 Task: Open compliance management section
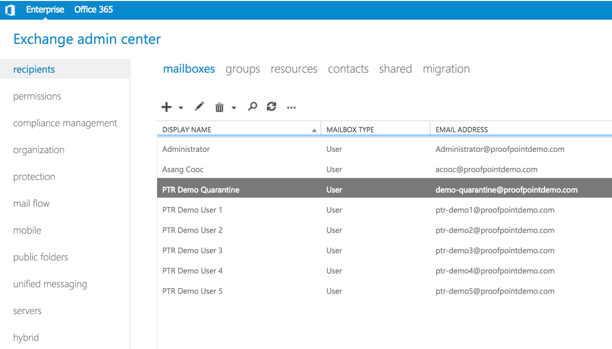[x=65, y=123]
